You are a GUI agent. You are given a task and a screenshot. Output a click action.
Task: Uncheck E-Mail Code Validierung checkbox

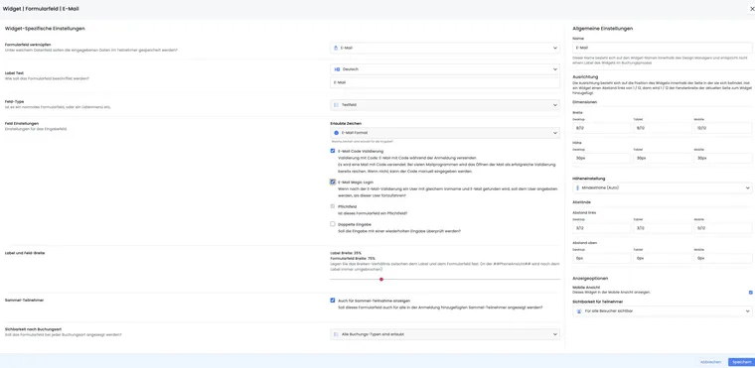click(332, 151)
